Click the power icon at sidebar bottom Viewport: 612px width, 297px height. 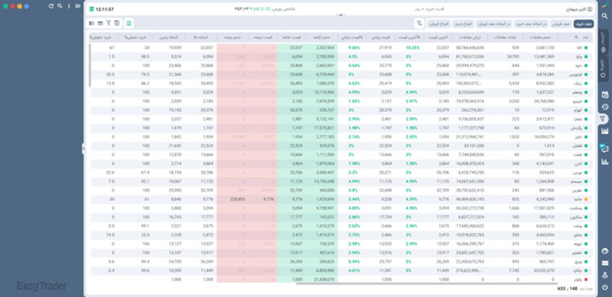(x=605, y=287)
